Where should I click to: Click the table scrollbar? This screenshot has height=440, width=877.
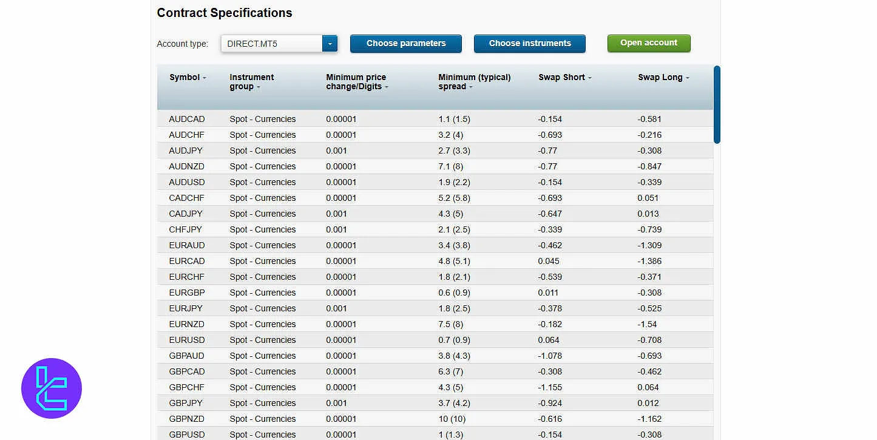[x=717, y=104]
